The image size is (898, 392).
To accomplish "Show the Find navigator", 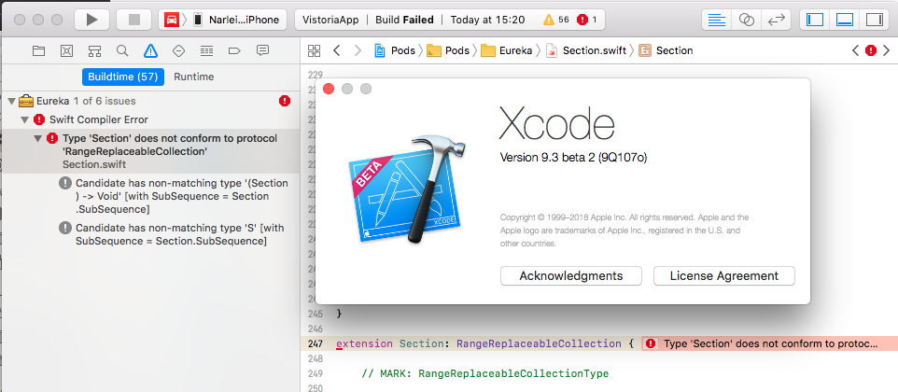I will pos(122,51).
